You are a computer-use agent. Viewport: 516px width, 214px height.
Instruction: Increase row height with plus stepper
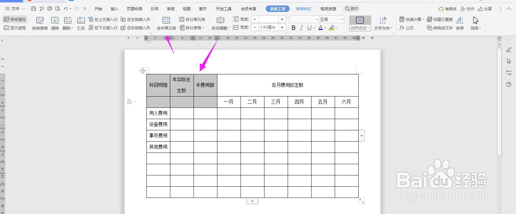(x=282, y=19)
